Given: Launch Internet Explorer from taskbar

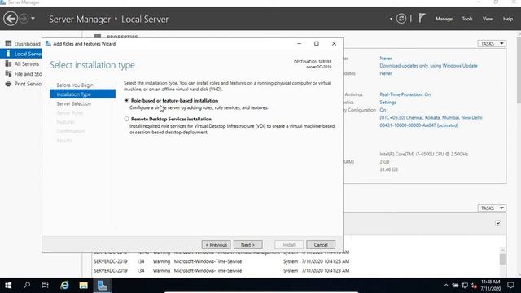Looking at the screenshot, I should point(64,286).
